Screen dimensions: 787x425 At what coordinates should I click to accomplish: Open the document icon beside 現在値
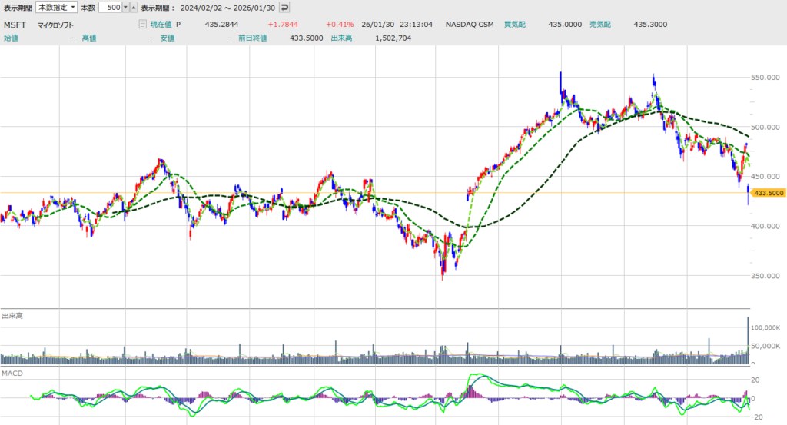(142, 25)
